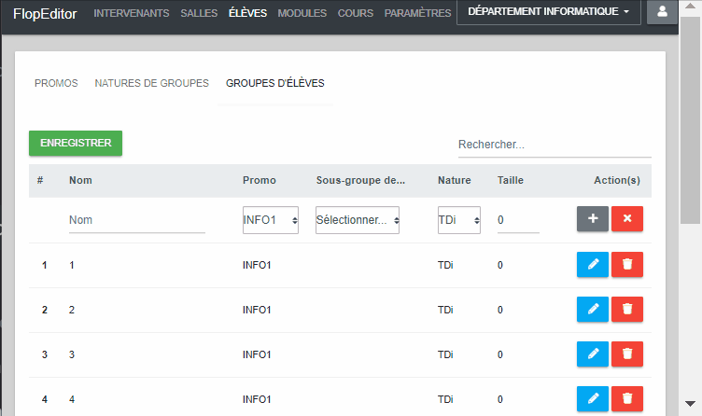Screen dimensions: 702x416
Task: Select INFO1 cell in row 1
Action: (257, 265)
